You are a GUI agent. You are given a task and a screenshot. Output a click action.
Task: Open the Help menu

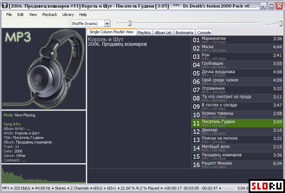(83, 15)
